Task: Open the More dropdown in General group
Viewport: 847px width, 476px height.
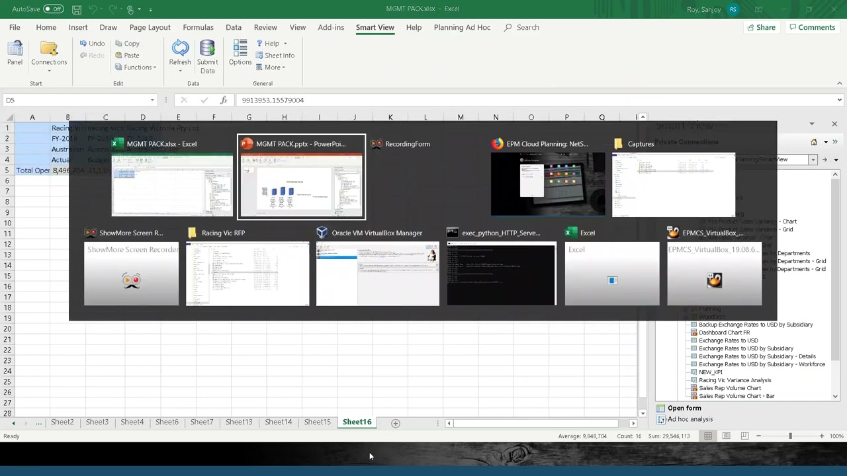Action: [271, 67]
